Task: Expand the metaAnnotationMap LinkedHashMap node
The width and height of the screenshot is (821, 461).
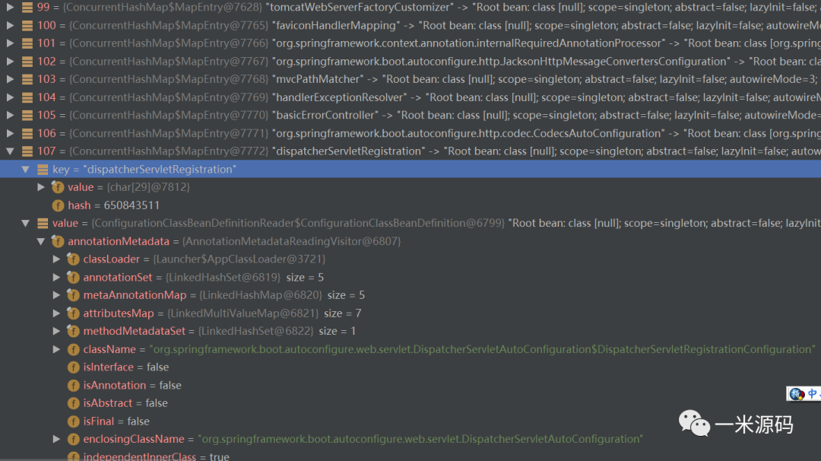Action: pos(56,295)
